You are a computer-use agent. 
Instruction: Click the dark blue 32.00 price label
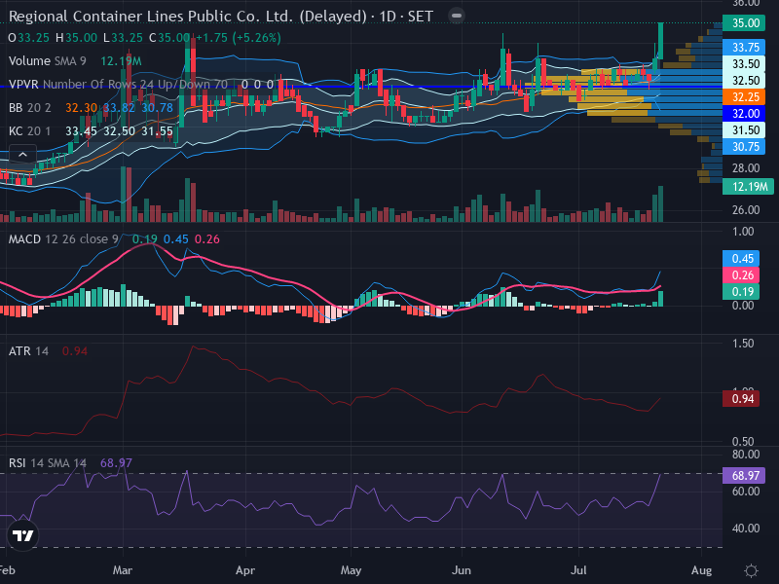coord(744,113)
